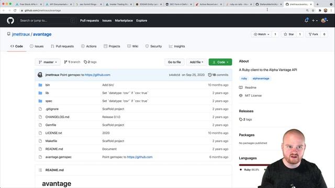
Task: Open the 18 commits history link
Action: 218,75
